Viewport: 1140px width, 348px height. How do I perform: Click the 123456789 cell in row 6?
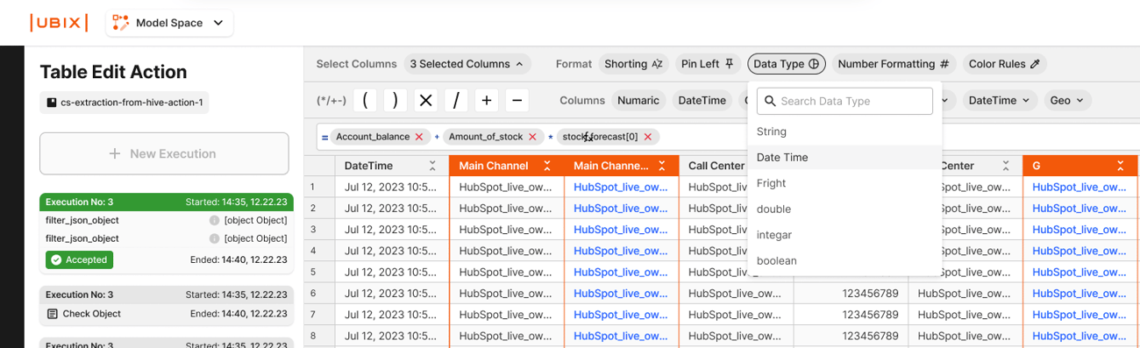click(851, 293)
